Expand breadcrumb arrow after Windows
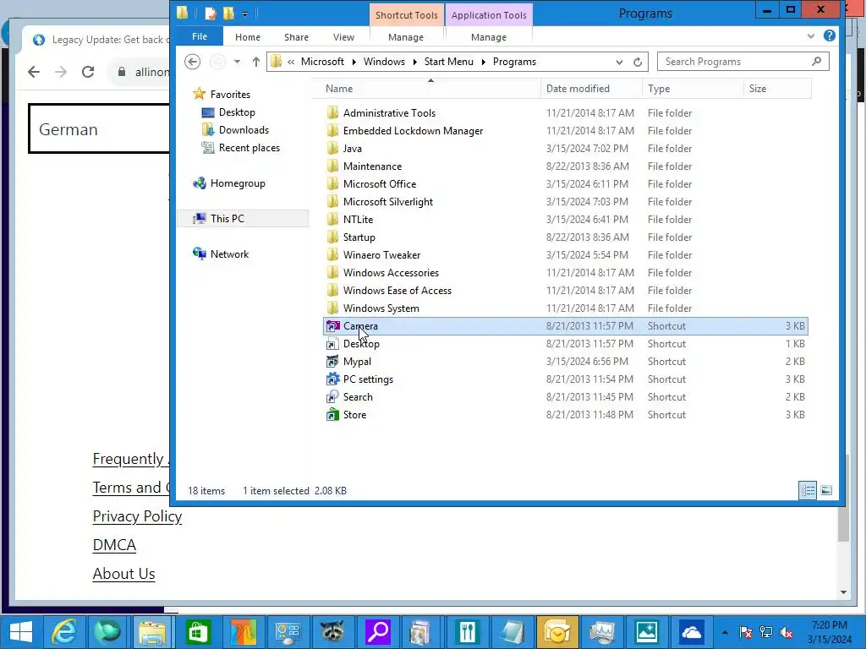The width and height of the screenshot is (866, 649). (x=414, y=62)
